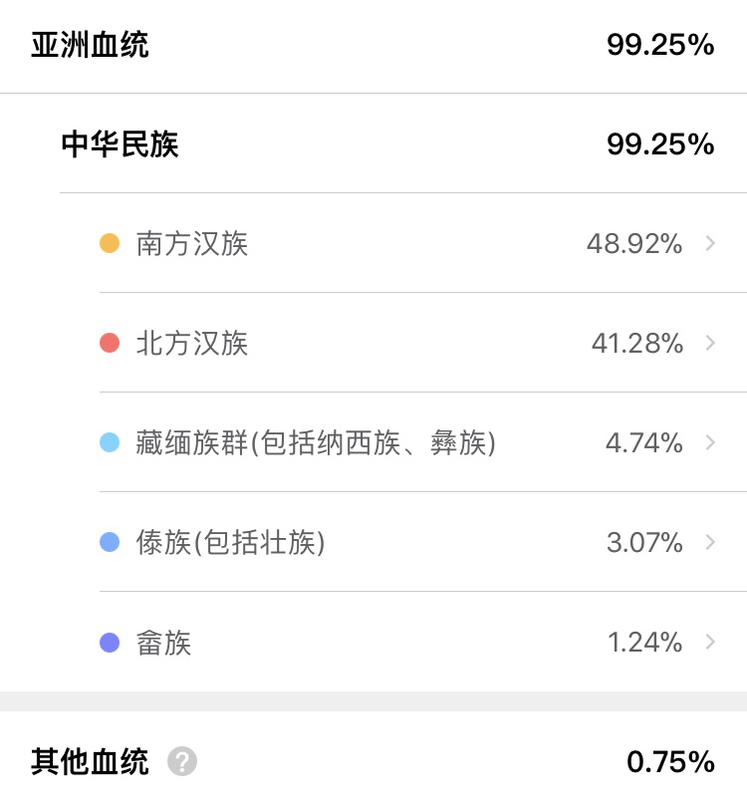Expand the 畲族 row chevron
This screenshot has height=810, width=747.
(x=710, y=642)
